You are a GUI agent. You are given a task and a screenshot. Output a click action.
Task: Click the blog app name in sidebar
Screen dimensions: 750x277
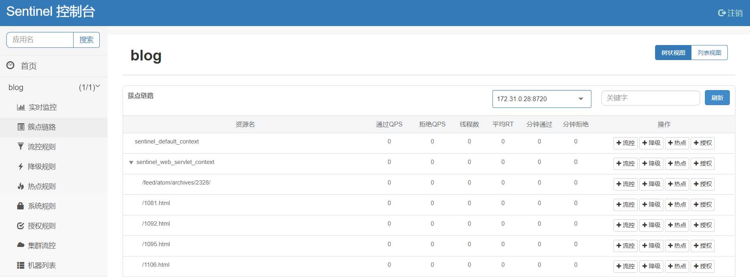click(x=16, y=87)
